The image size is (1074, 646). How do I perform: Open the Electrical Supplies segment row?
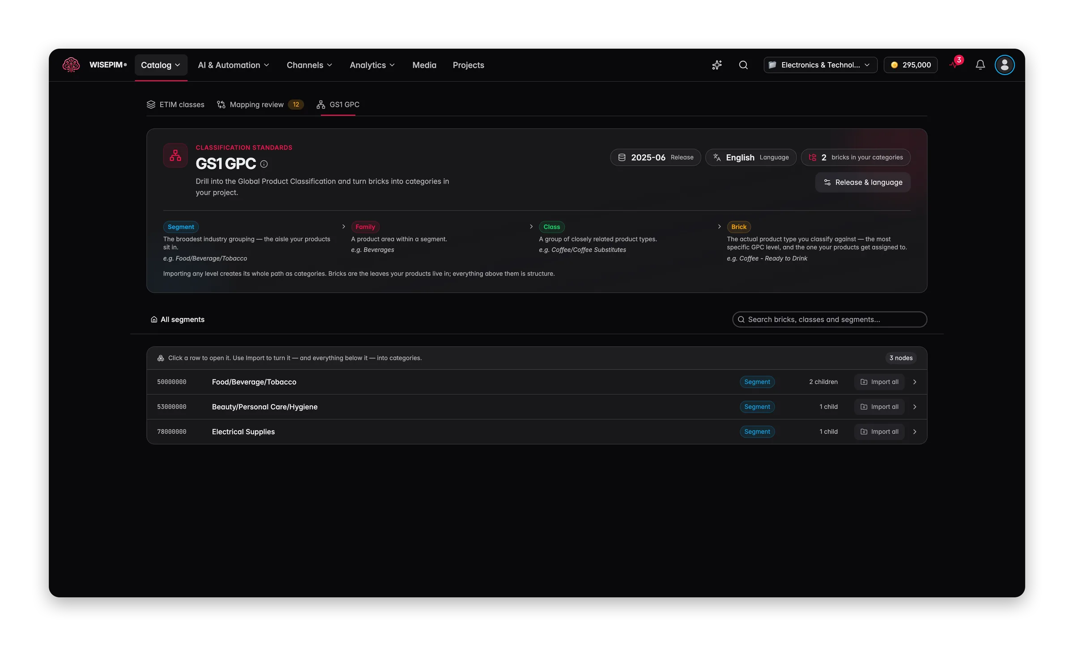pyautogui.click(x=537, y=432)
